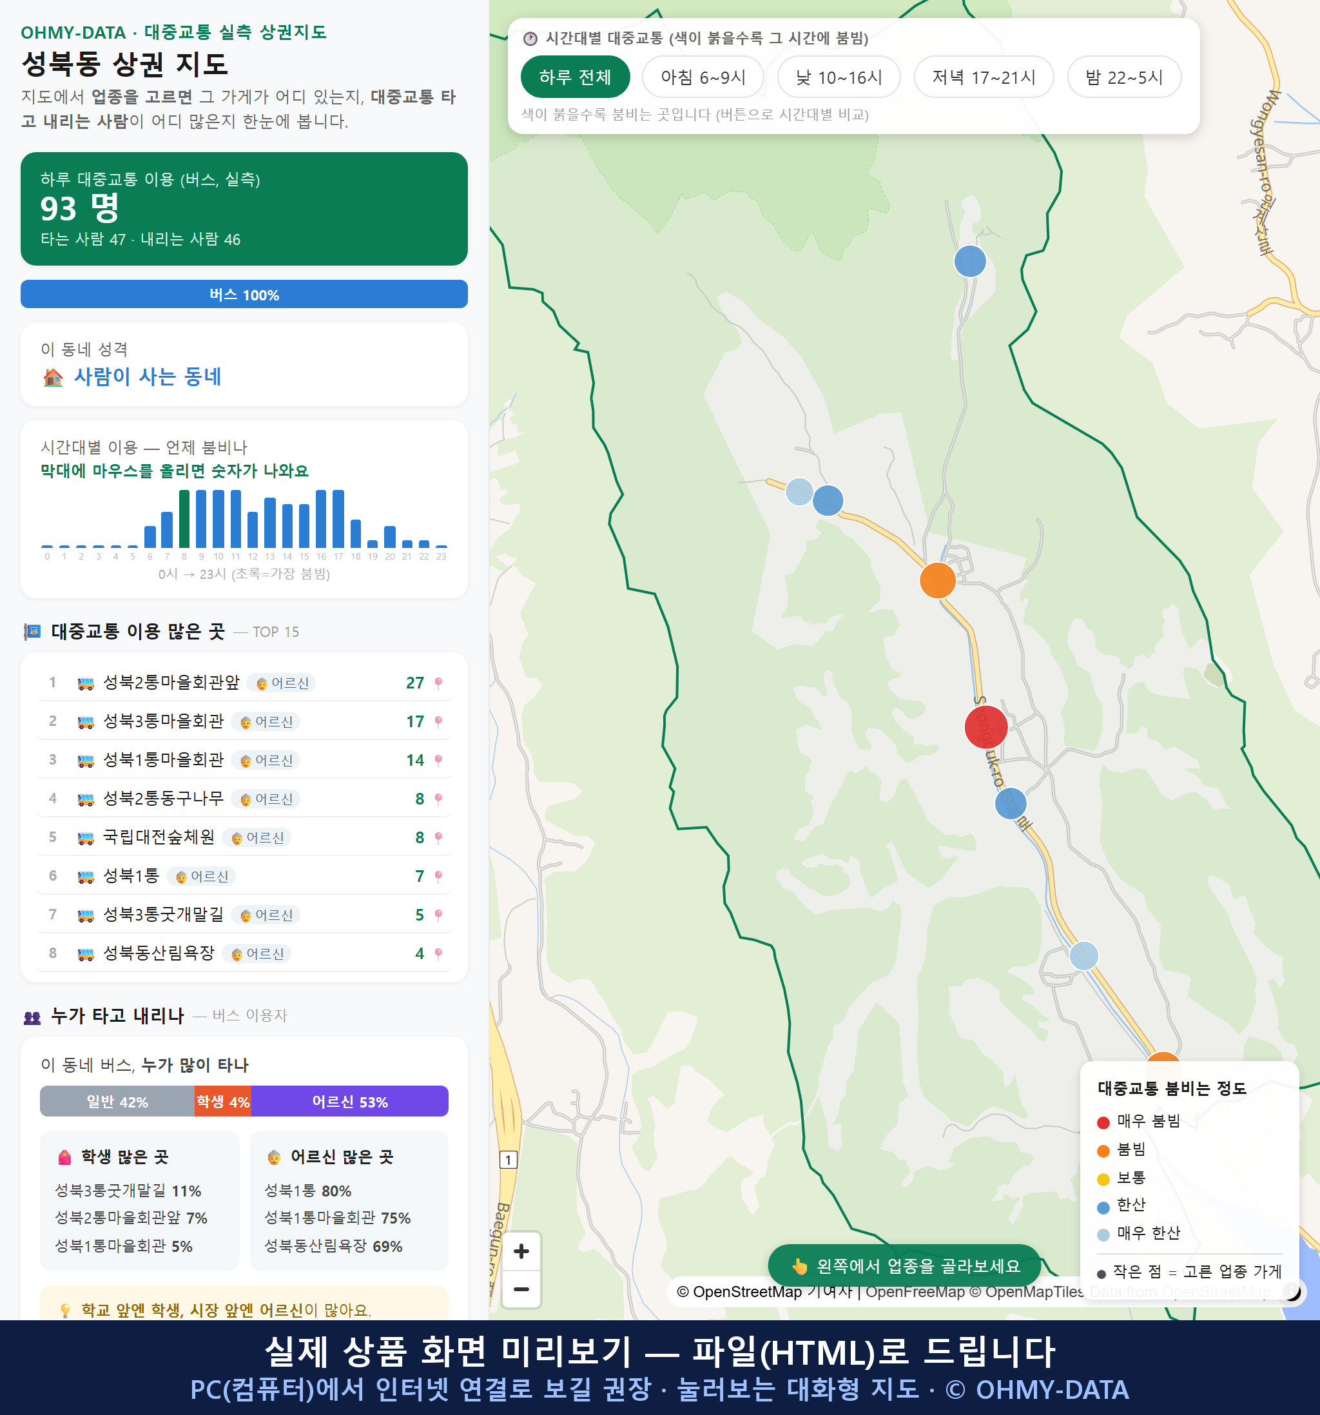Click the 93 명 daily ridership card
Image resolution: width=1320 pixels, height=1415 pixels.
click(244, 209)
